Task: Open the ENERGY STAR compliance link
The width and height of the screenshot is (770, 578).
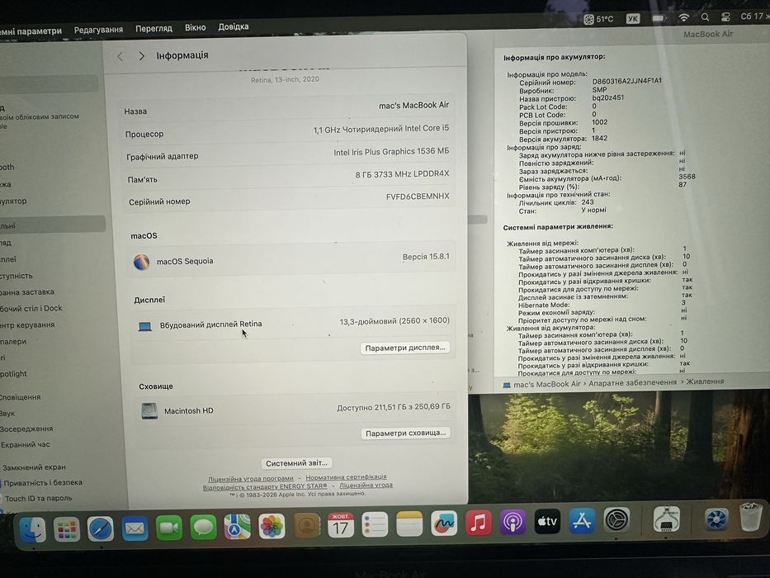Action: (265, 486)
